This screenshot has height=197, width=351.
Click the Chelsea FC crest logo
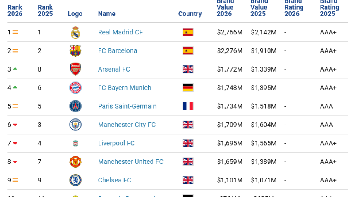pyautogui.click(x=75, y=180)
